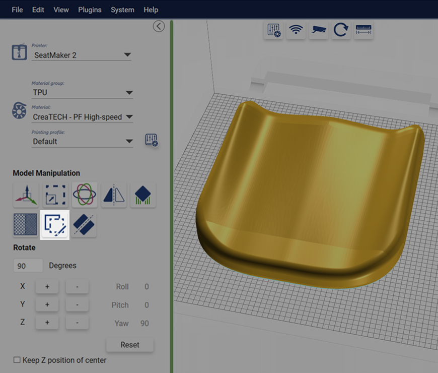Viewport: 438px width, 373px height.
Task: Open the Material dropdown CreaTECH
Action: pyautogui.click(x=82, y=117)
